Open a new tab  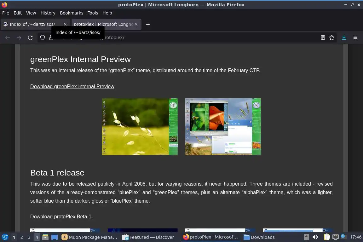pyautogui.click(x=148, y=24)
